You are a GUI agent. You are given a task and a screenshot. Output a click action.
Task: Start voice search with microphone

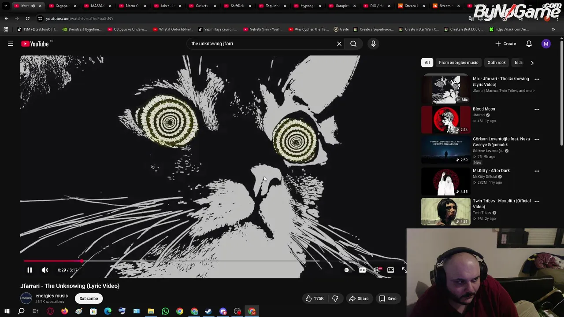coord(373,44)
